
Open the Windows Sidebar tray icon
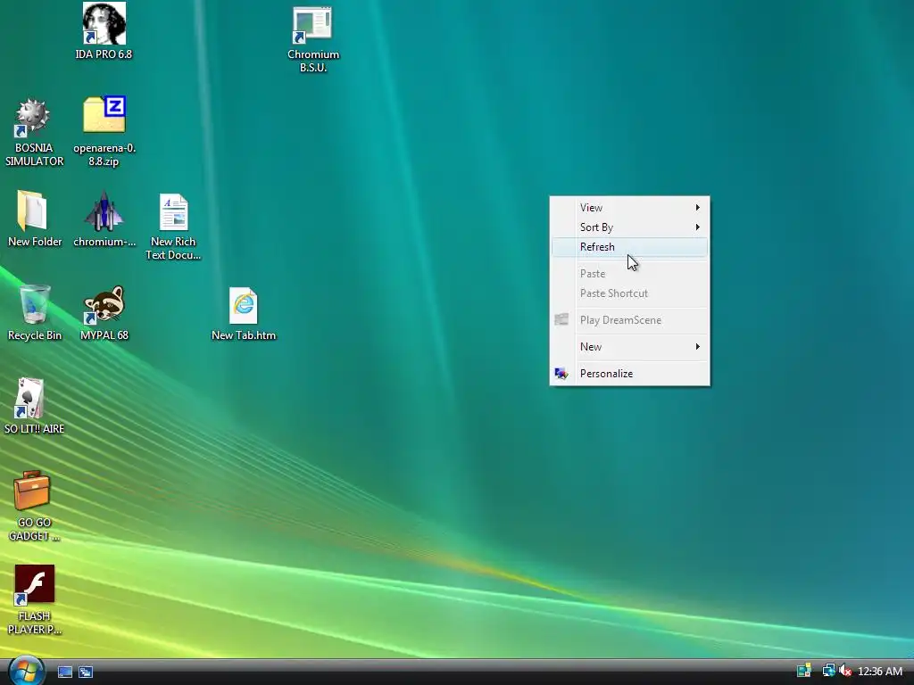coord(804,671)
